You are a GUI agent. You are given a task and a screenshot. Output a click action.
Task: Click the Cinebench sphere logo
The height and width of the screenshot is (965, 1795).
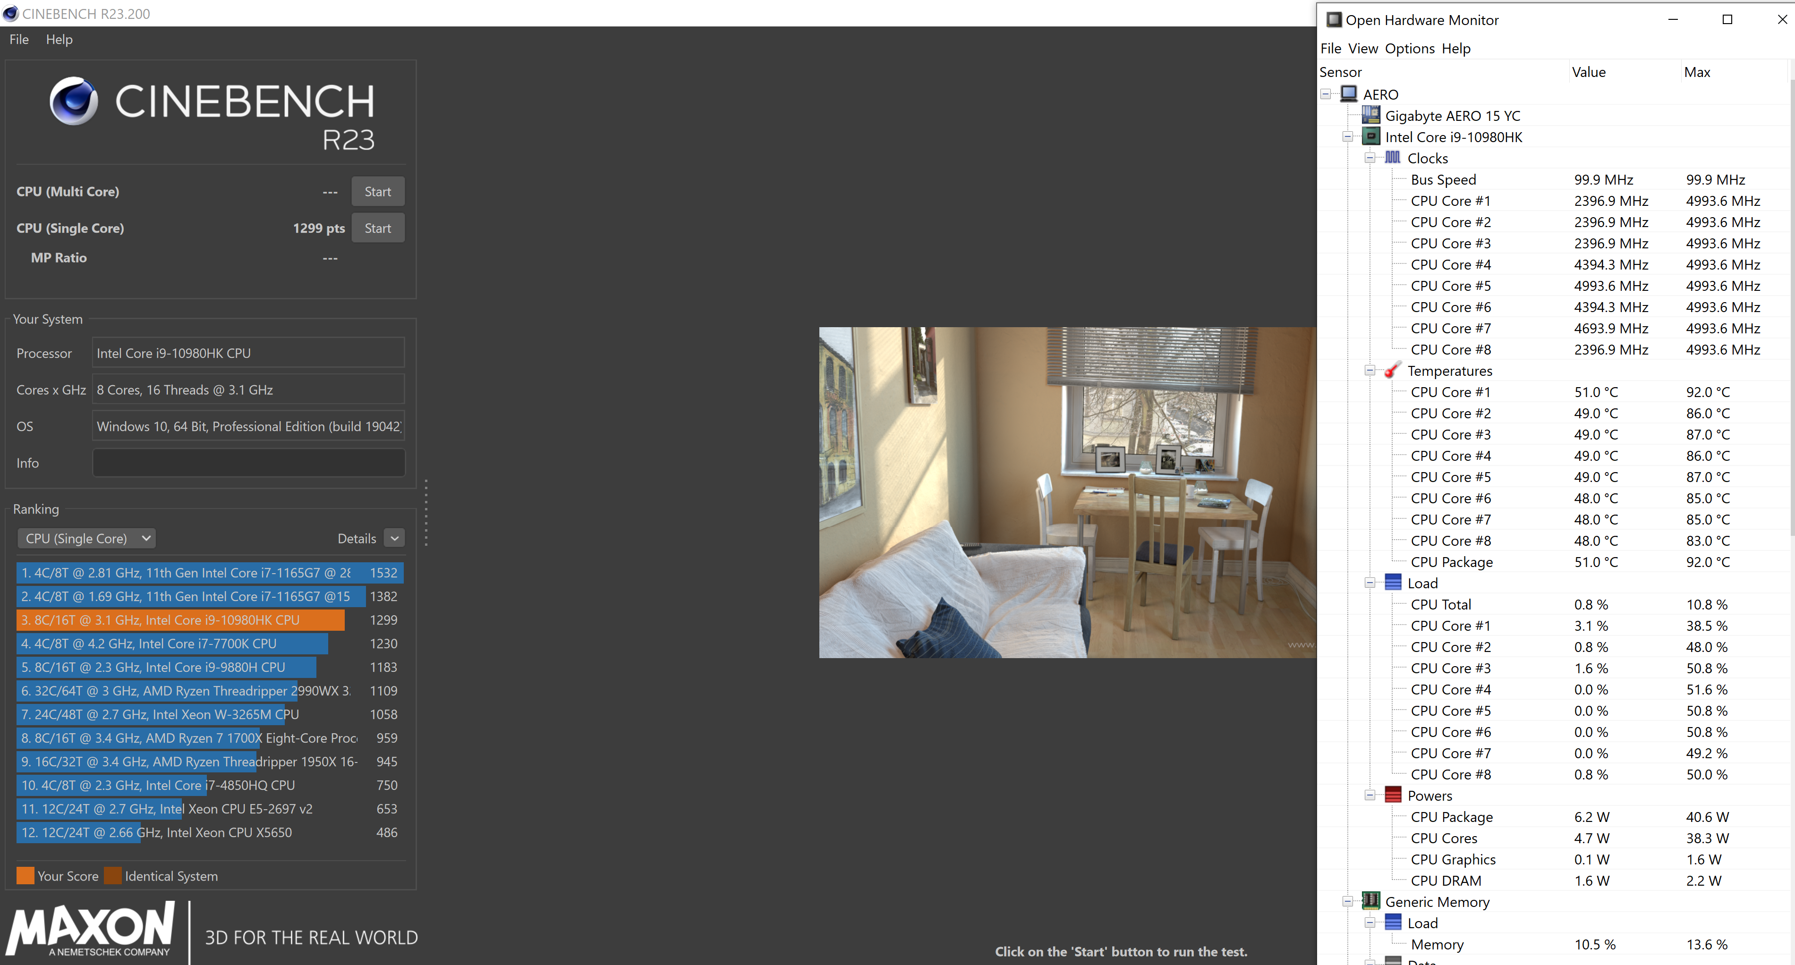tap(73, 101)
